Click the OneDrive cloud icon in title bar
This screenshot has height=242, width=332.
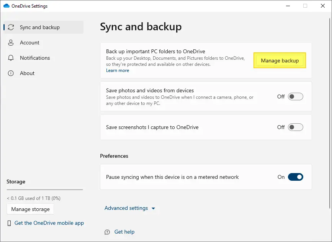point(7,6)
